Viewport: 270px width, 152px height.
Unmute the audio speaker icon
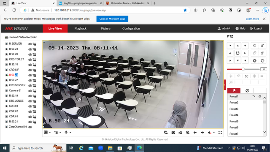tap(210, 133)
